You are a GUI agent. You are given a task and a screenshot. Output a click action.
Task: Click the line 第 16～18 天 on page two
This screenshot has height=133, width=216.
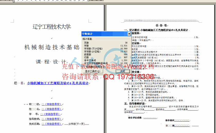[x=151, y=97]
